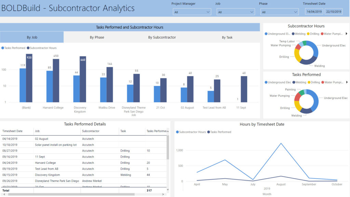This screenshot has width=350, height=197.
Task: Open the Project Manager dropdown
Action: pyautogui.click(x=192, y=12)
